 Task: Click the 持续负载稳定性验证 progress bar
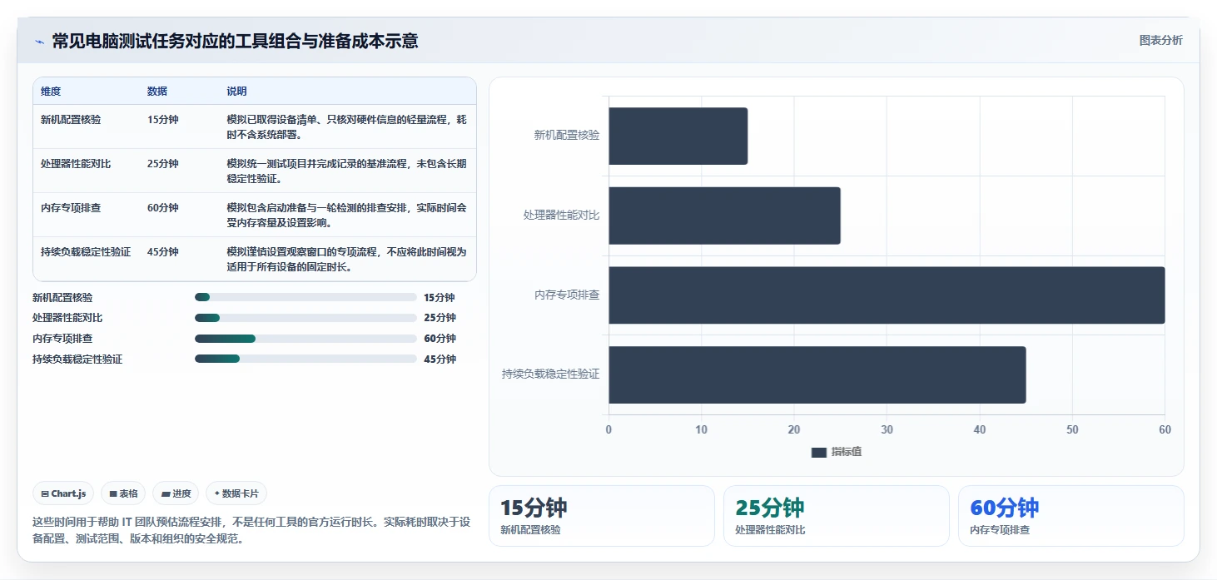coord(305,359)
